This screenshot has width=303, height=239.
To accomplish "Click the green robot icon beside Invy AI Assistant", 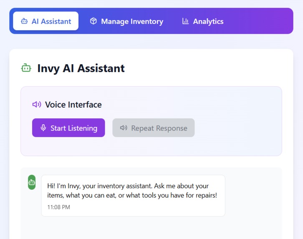I will (x=26, y=68).
